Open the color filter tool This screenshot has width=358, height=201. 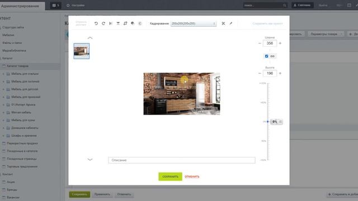click(133, 23)
